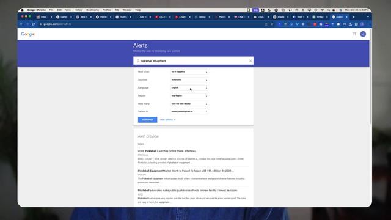The height and width of the screenshot is (220, 391).
Task: Click the highlighted purple screen menu bar icon
Action: (255, 10)
